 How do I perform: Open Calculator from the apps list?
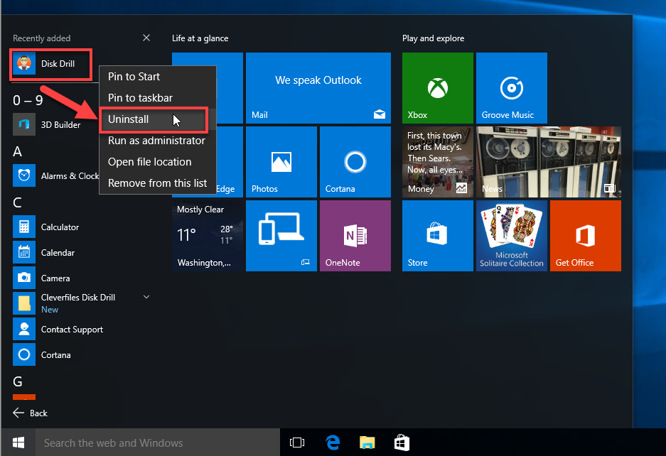[x=60, y=227]
